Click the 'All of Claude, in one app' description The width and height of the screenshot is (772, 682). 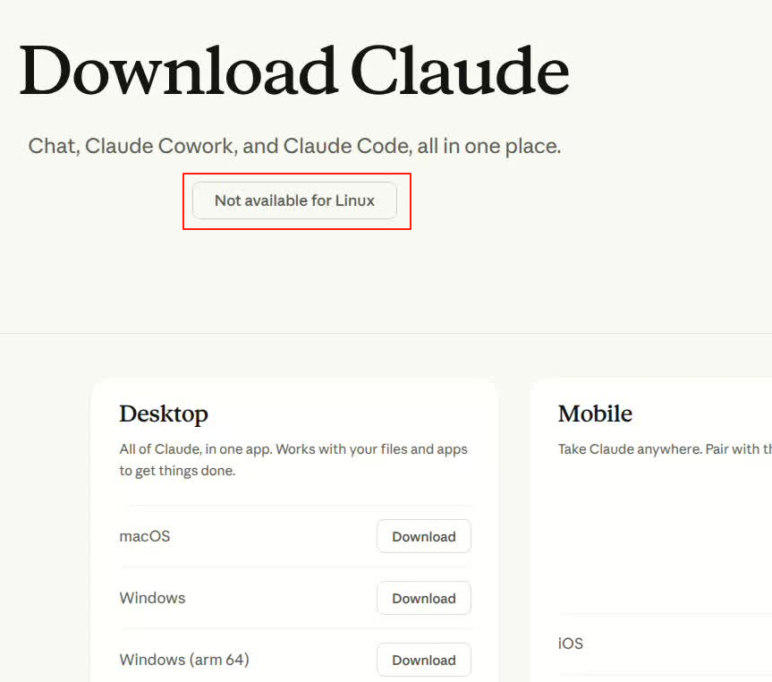(293, 460)
